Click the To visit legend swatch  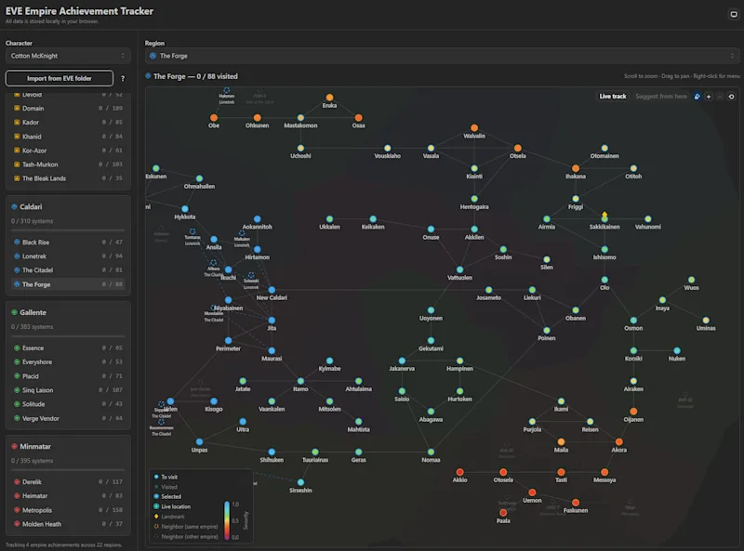[156, 477]
